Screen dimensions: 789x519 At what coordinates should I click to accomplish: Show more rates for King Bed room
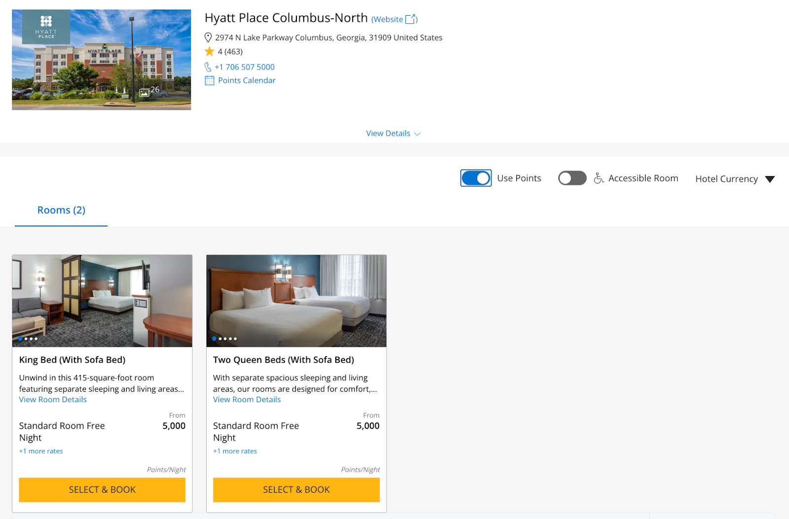click(x=41, y=451)
